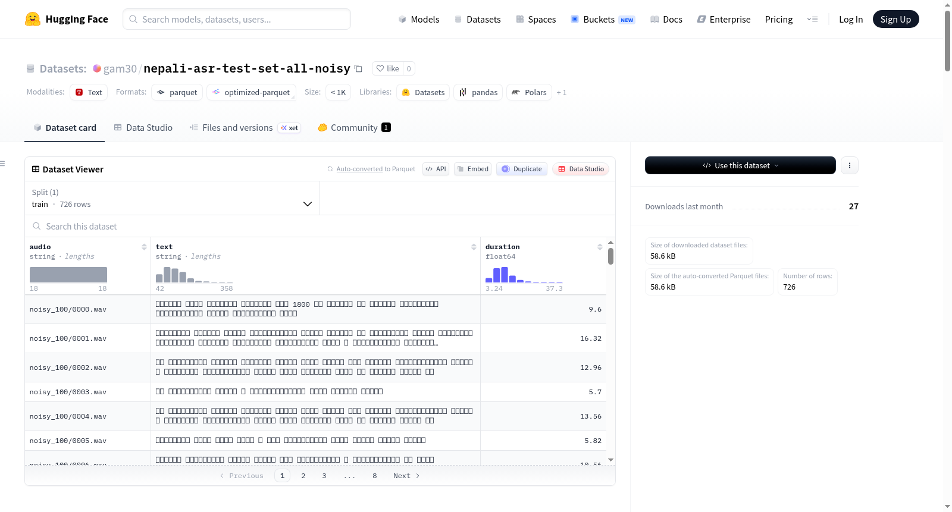Open the Use this dataset dropdown

740,165
